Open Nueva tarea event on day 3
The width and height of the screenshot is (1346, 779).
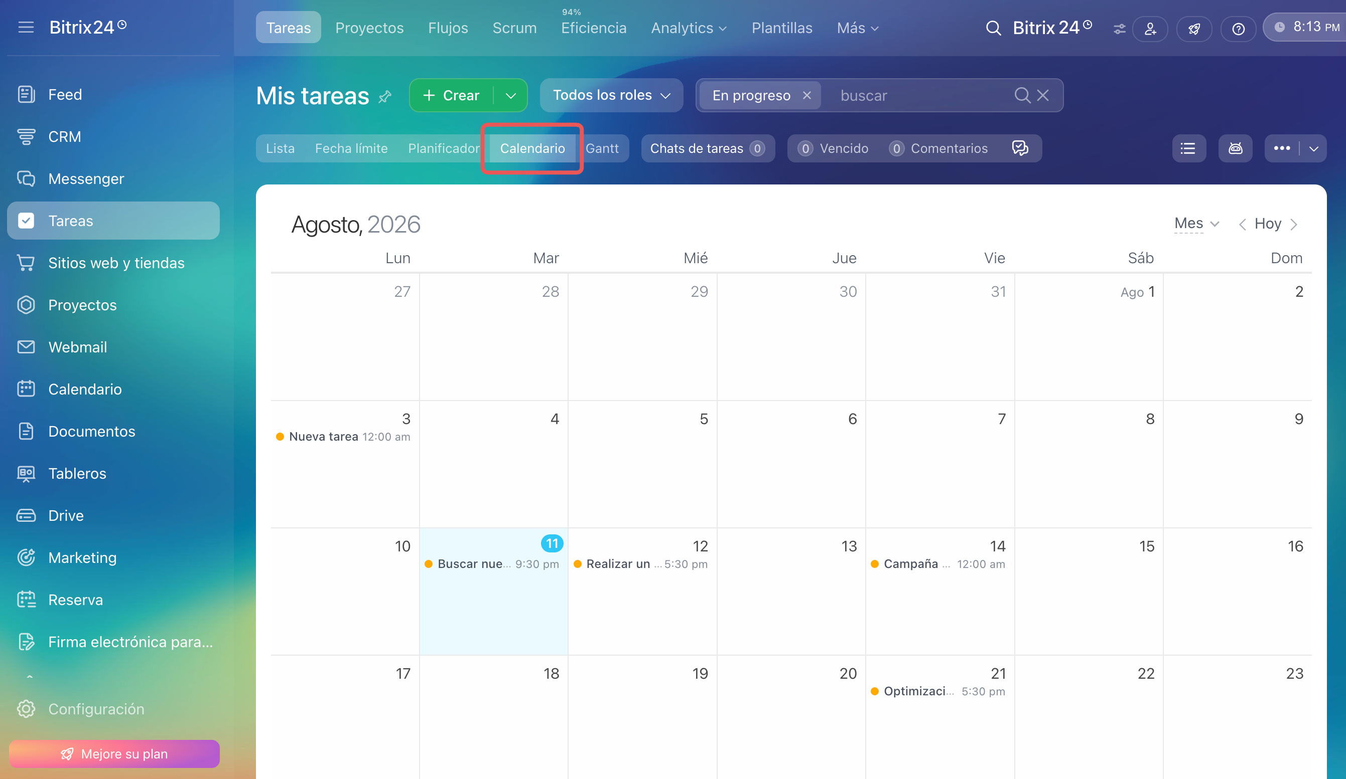click(343, 437)
